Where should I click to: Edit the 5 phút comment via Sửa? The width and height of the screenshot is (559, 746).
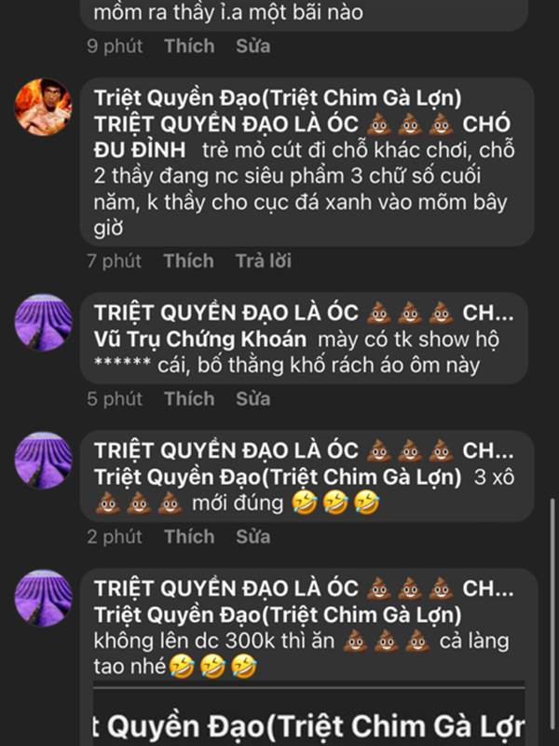(x=252, y=399)
